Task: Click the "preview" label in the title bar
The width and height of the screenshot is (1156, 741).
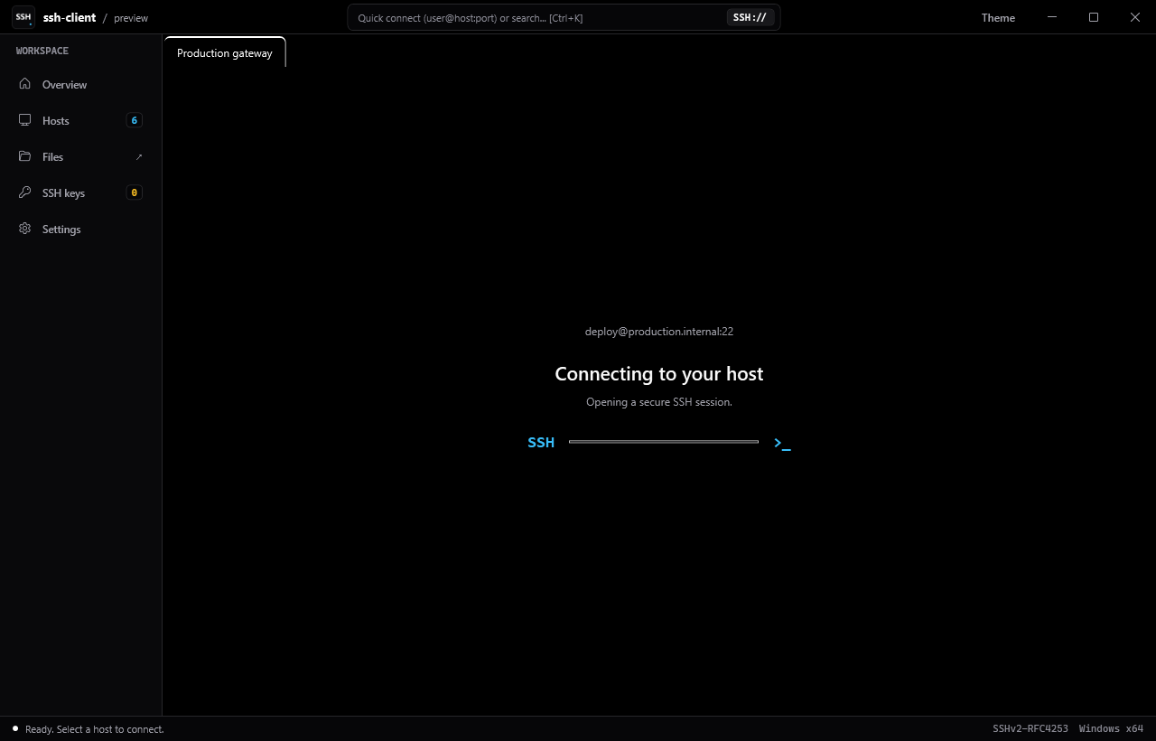Action: (131, 18)
